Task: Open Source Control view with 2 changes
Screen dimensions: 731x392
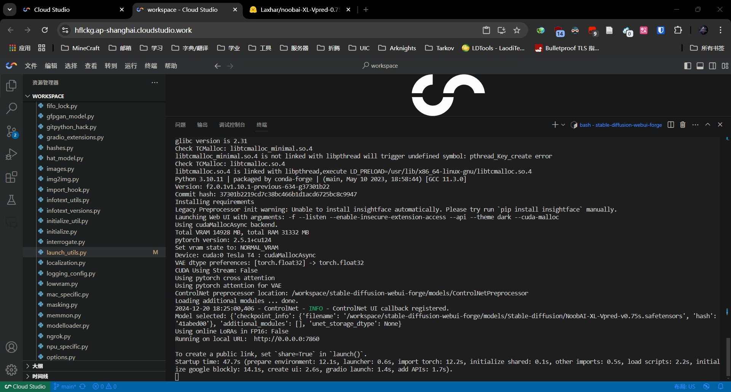Action: tap(11, 132)
